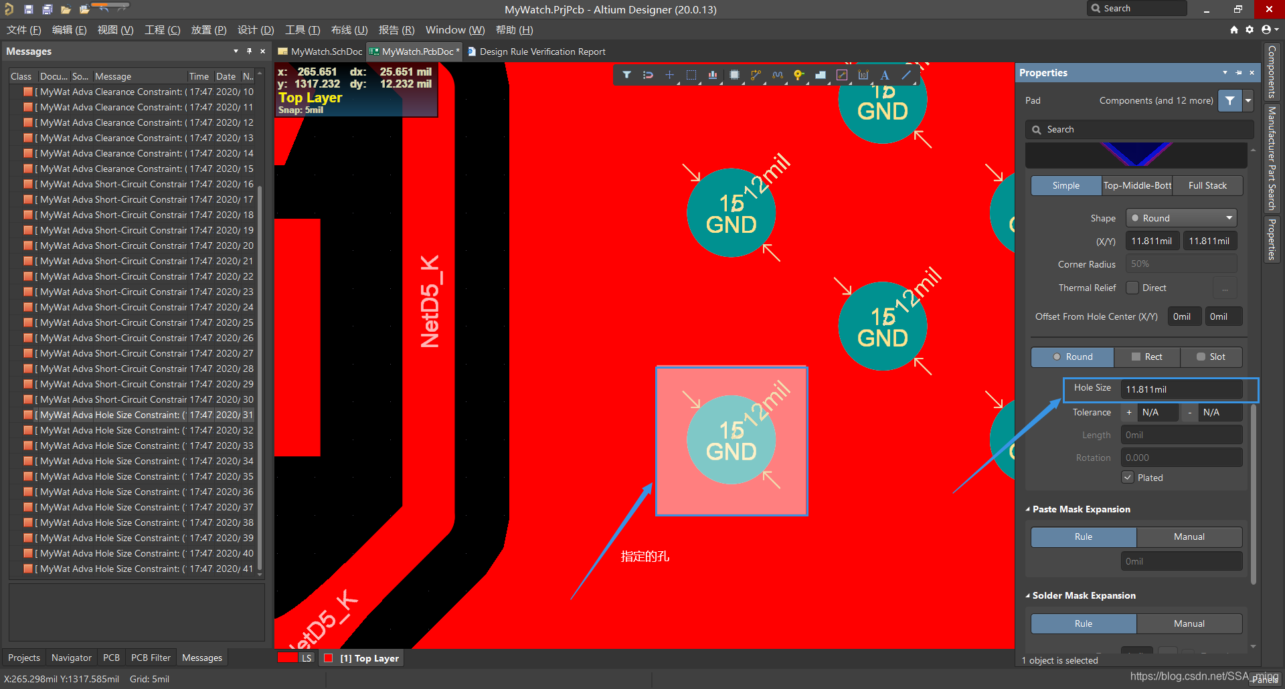Click the undo arrow icon
Viewport: 1285px width, 689px height.
click(104, 9)
